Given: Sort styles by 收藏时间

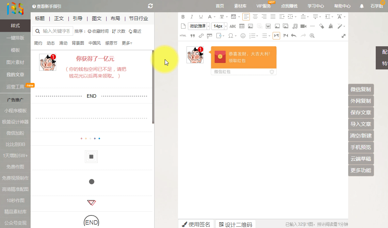Looking at the screenshot, I should (98, 31).
